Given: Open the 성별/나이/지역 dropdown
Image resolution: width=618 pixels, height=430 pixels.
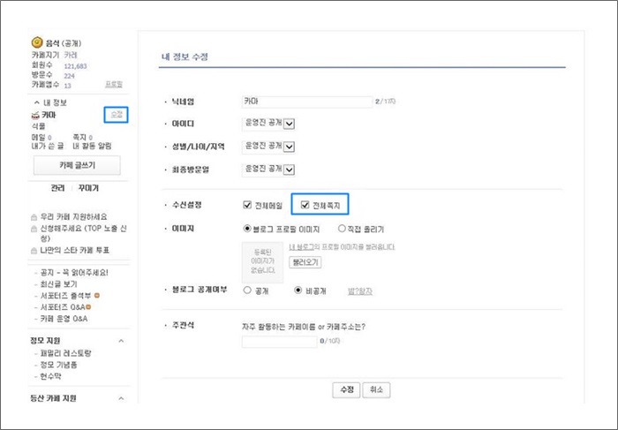Looking at the screenshot, I should (289, 147).
